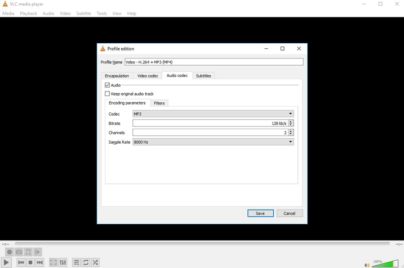Expand the Sample Rate dropdown
The image size is (404, 268).
(213, 142)
